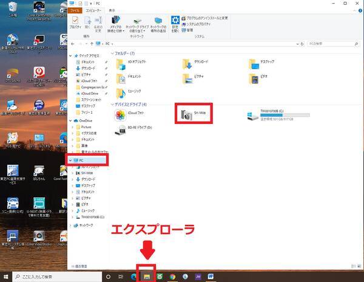Click ネットワークの場所の追加 ribbon icon
This screenshot has height=282, width=364.
[x=159, y=24]
